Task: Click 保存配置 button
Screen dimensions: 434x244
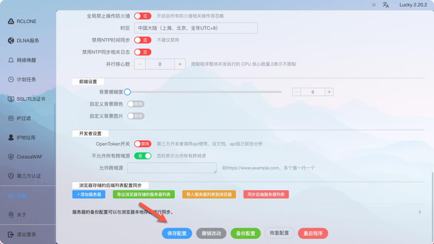Action: coord(177,234)
